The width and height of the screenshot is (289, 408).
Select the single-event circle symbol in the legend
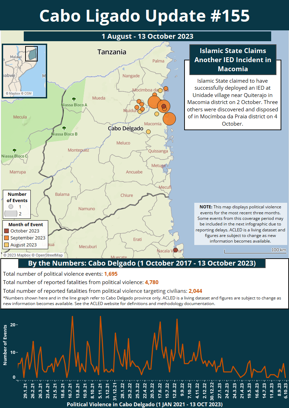[x=11, y=207]
